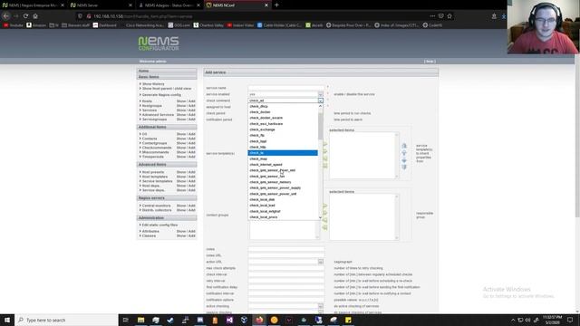Click Show link for Checkcommands
The height and width of the screenshot is (326, 580).
pos(180,148)
